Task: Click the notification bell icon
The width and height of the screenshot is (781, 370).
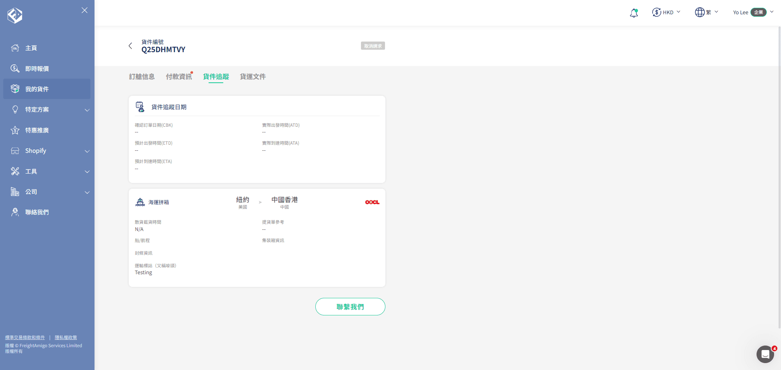Action: click(633, 13)
